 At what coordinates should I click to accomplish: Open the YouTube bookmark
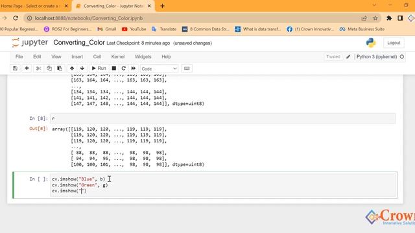134,29
